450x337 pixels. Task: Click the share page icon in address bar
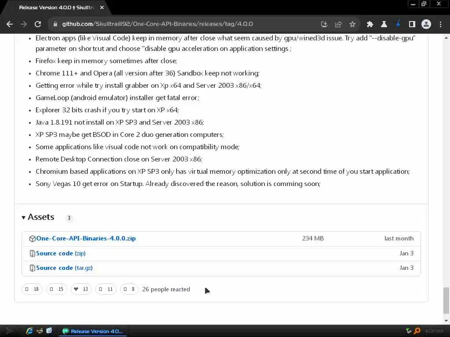[x=338, y=25]
